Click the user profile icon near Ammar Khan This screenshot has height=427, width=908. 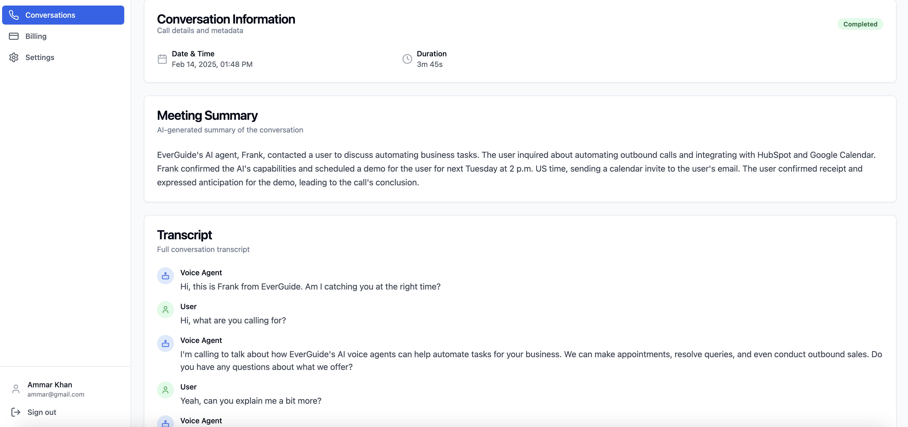(x=16, y=389)
